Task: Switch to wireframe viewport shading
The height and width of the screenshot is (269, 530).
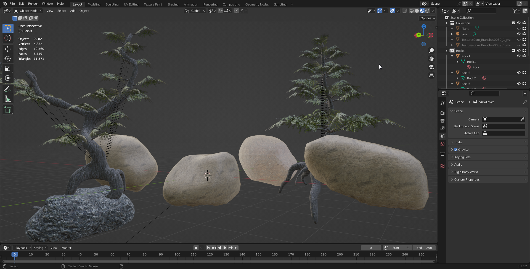Action: click(x=411, y=11)
